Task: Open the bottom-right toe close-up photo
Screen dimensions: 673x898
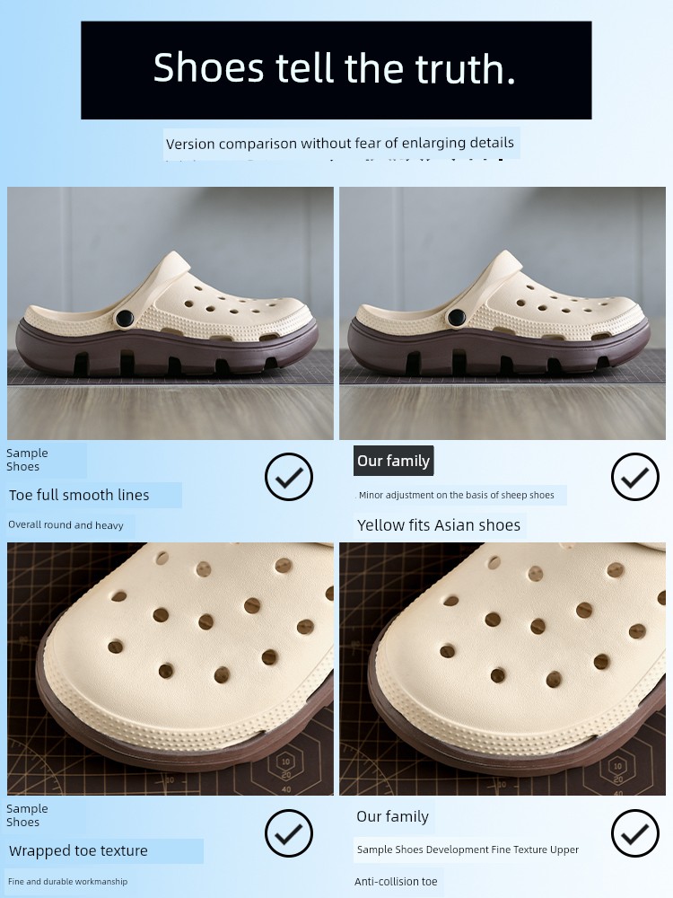Action: tap(503, 669)
